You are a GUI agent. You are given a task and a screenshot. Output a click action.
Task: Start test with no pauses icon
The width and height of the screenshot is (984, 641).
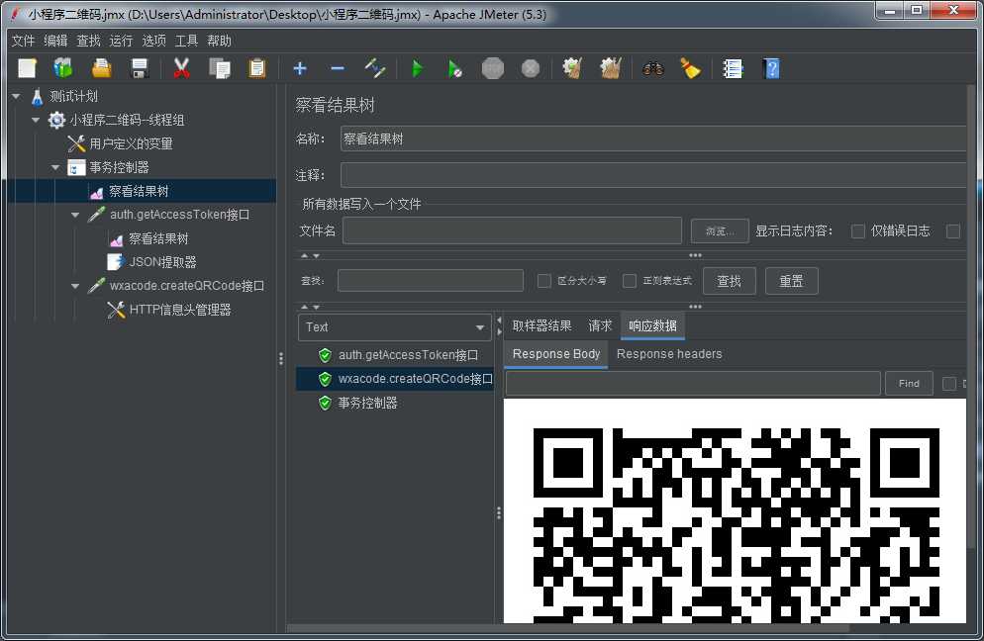455,67
